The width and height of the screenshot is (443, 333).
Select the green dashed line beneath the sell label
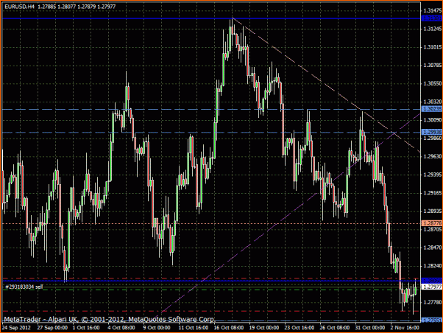[x=211, y=290]
